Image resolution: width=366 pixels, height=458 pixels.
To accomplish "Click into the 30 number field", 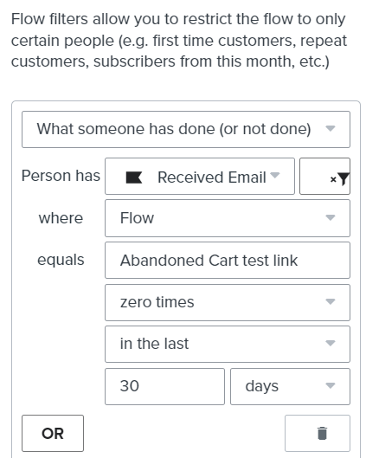I will [164, 386].
